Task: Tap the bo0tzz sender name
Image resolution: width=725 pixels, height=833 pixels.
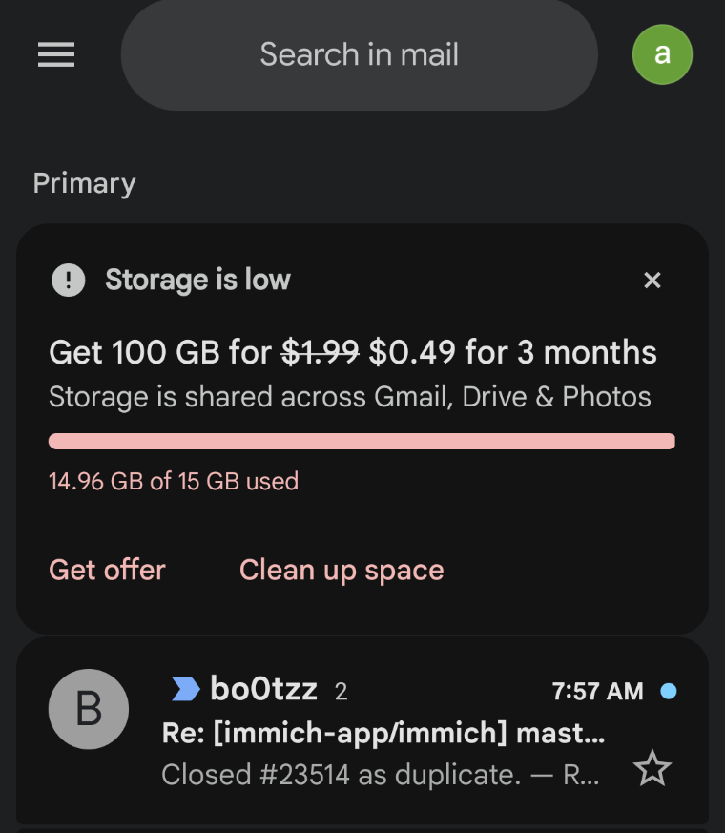Action: click(x=263, y=689)
